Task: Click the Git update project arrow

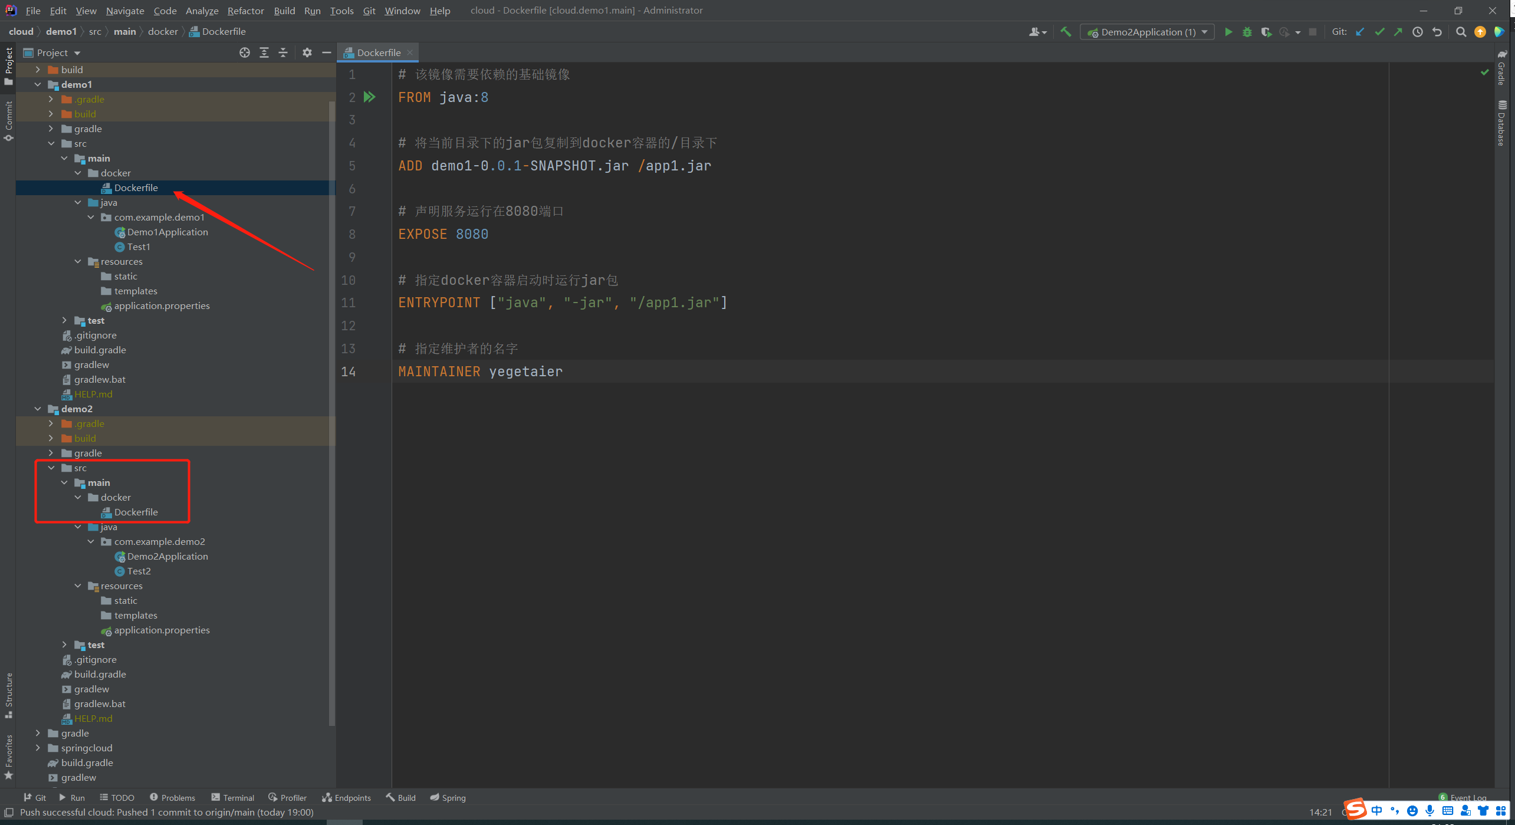Action: click(1360, 32)
